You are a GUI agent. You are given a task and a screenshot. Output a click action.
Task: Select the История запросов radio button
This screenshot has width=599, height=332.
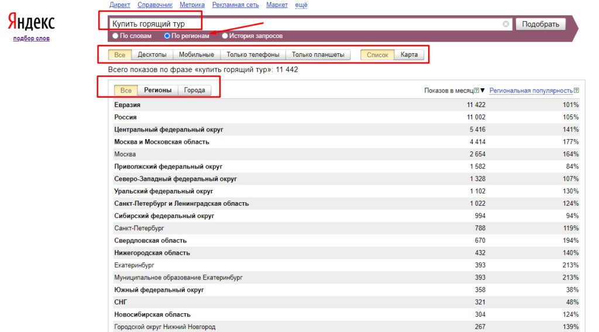(225, 36)
